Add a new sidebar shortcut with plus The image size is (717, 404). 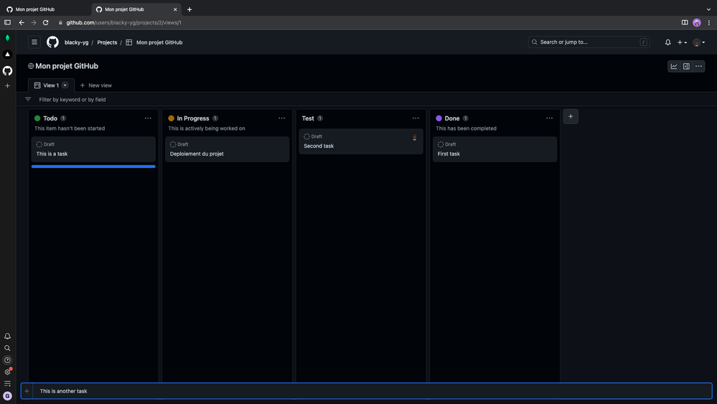[x=7, y=85]
